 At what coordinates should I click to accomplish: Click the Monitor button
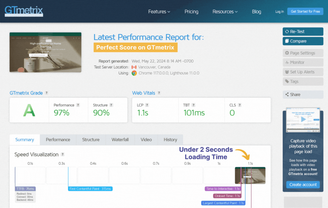pyautogui.click(x=303, y=62)
